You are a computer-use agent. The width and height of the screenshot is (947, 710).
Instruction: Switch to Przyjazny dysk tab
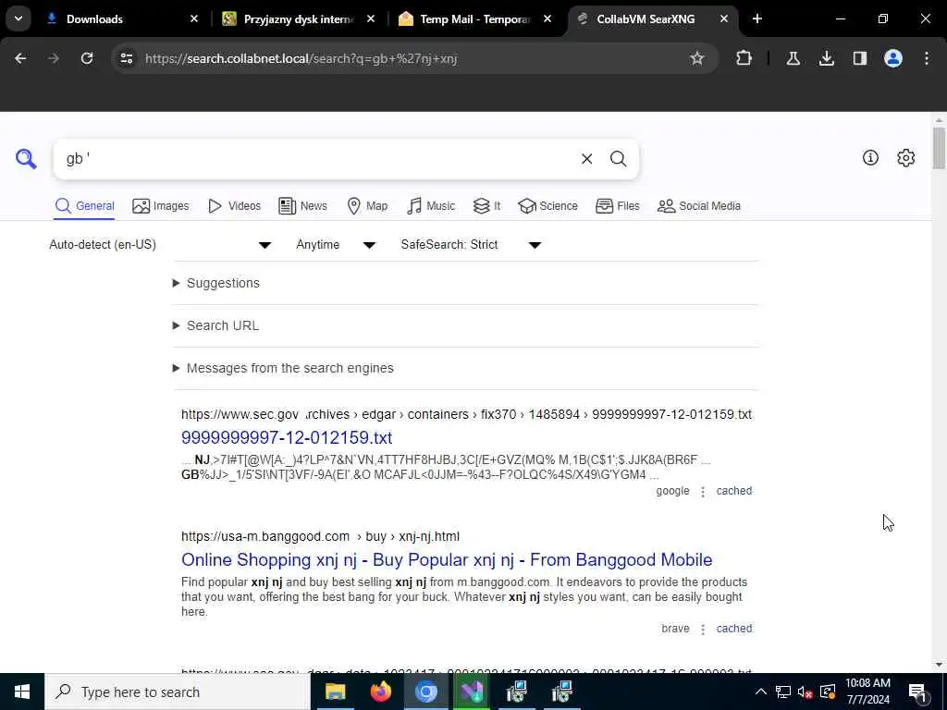[289, 19]
